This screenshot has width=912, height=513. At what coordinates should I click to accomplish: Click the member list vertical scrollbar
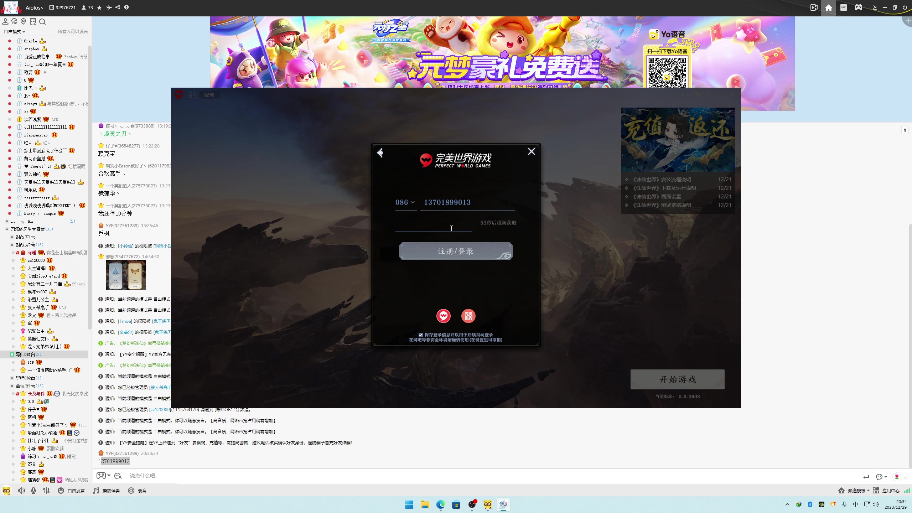[90, 187]
